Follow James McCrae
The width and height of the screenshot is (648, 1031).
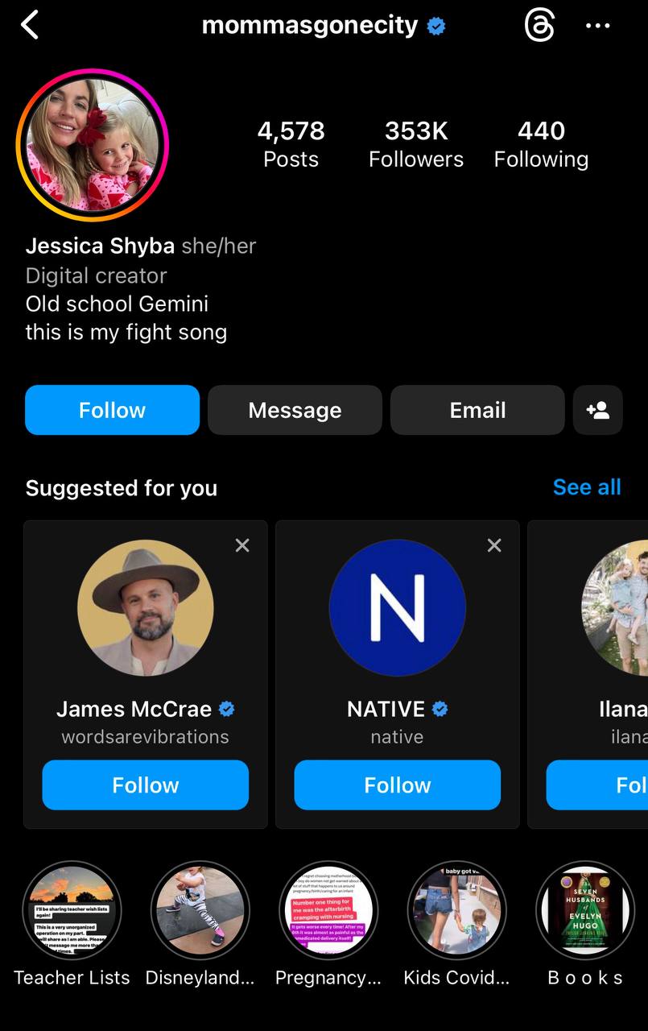(146, 785)
